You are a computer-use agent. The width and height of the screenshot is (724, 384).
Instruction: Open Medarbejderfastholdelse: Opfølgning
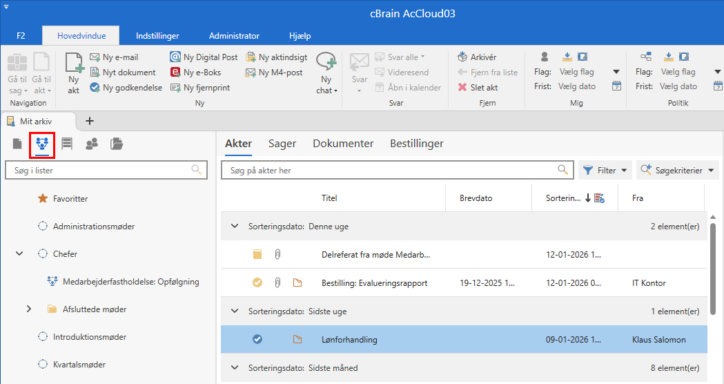coord(130,282)
